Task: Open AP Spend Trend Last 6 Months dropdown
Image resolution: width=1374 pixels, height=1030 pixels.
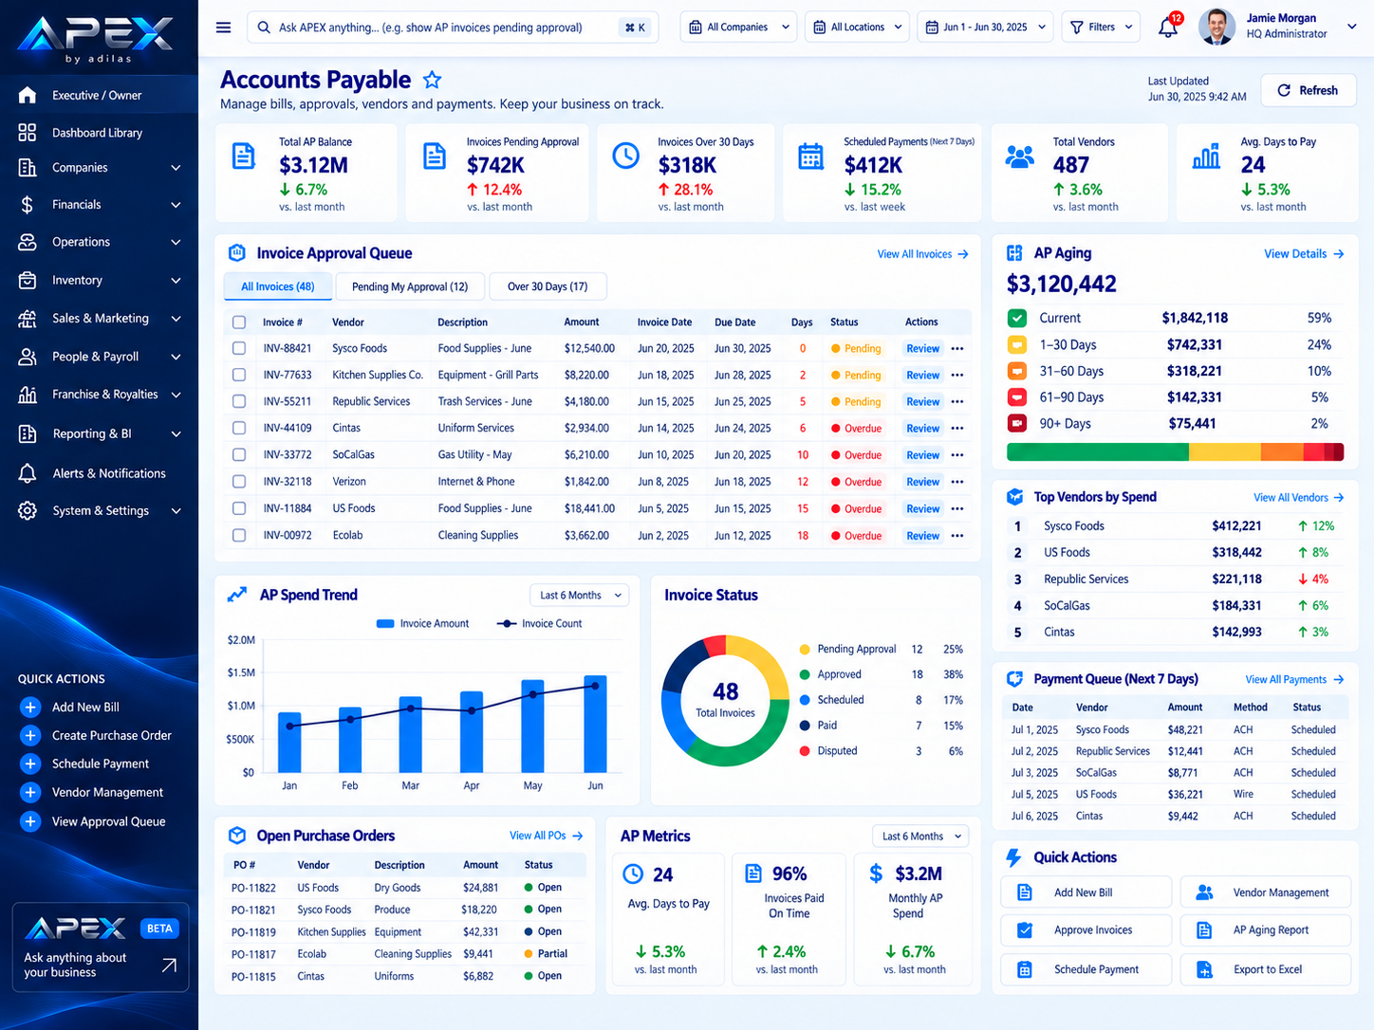Action: tap(580, 596)
